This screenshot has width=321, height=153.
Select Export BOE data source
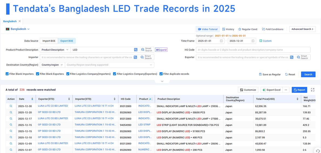[x=67, y=41]
